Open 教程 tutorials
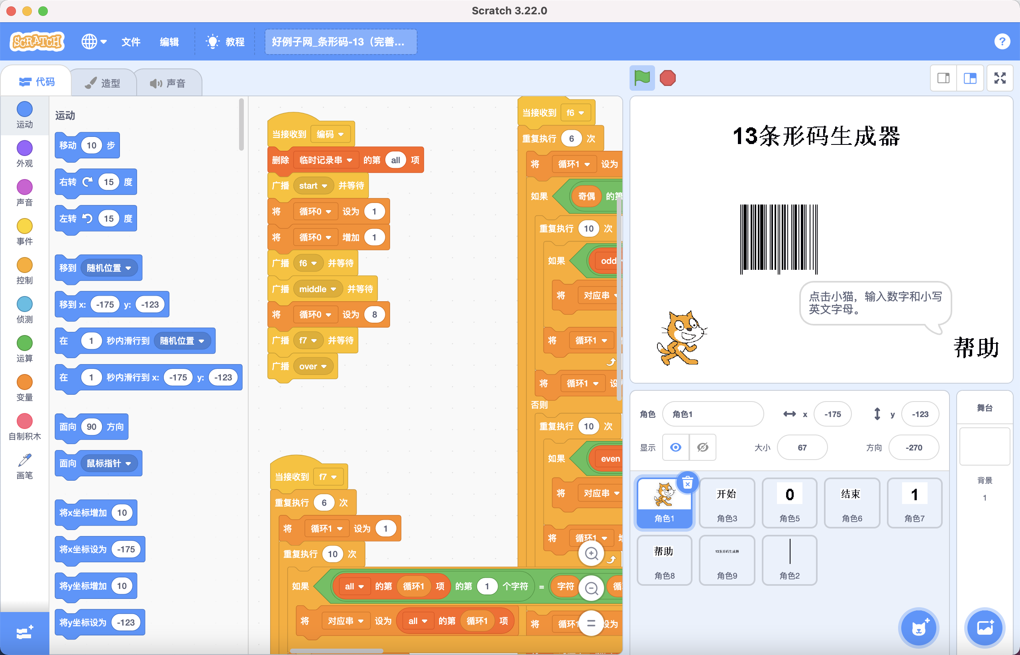Screen dimensions: 1020x655 (x=225, y=42)
